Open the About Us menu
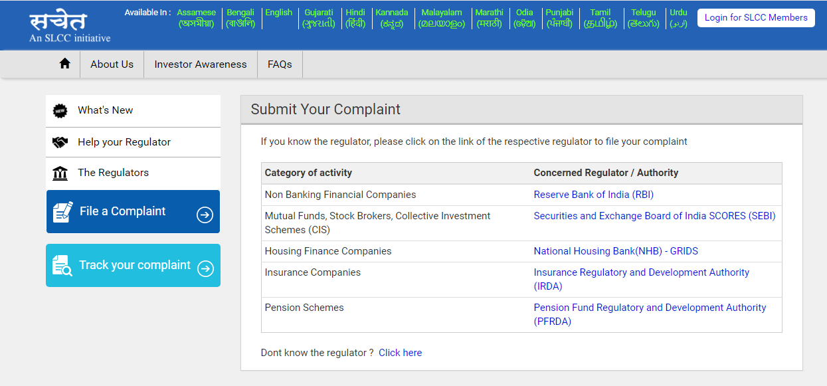The width and height of the screenshot is (827, 386). click(x=112, y=64)
